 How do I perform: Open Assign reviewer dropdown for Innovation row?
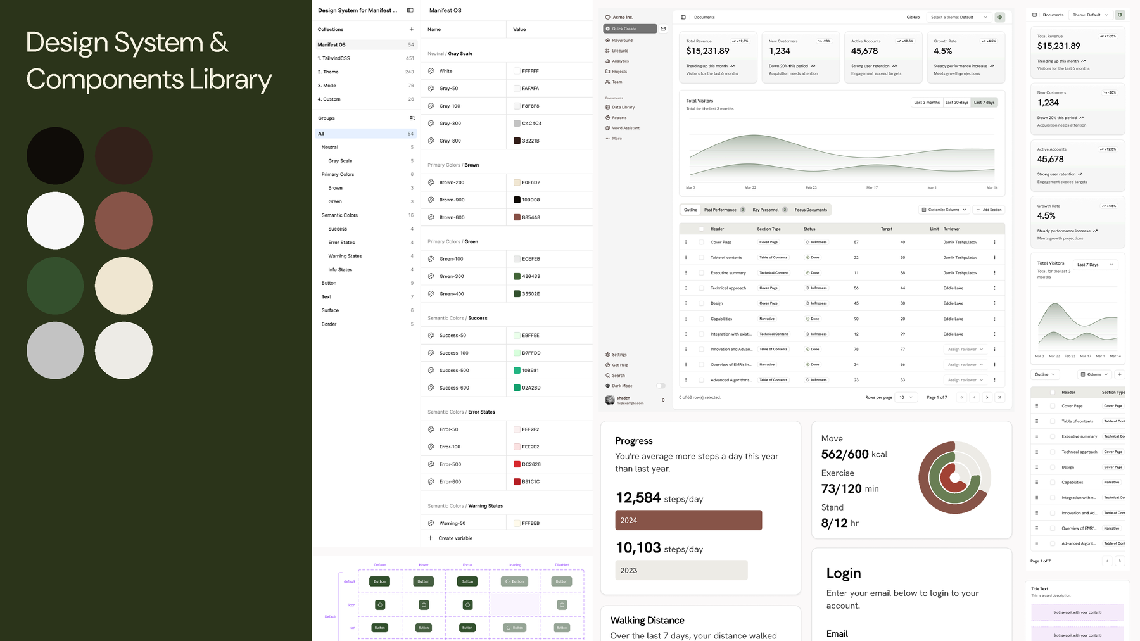tap(965, 349)
